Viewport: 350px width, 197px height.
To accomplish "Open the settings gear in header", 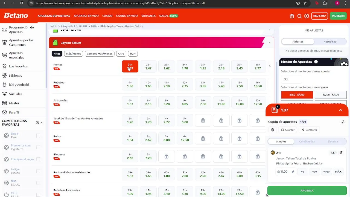I will click(307, 16).
